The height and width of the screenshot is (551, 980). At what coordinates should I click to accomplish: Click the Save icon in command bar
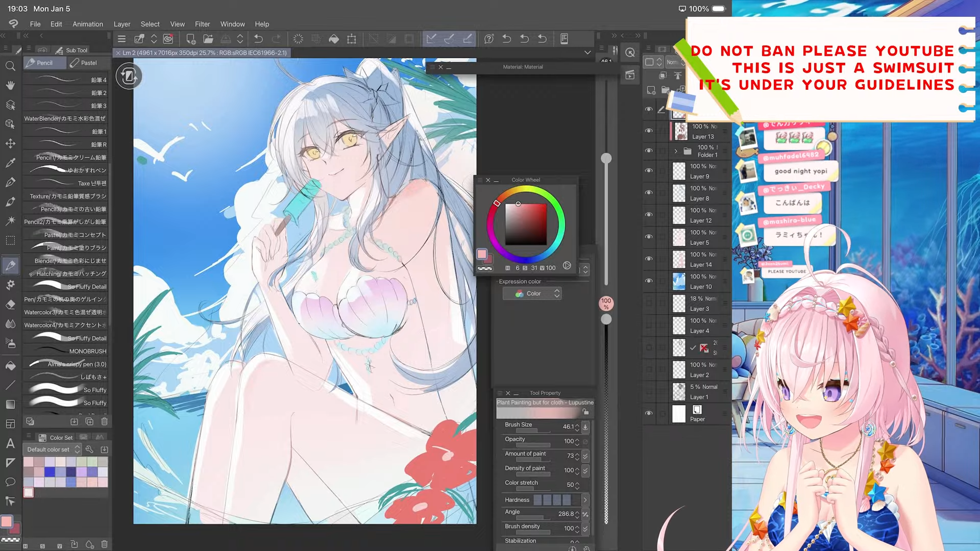point(226,39)
